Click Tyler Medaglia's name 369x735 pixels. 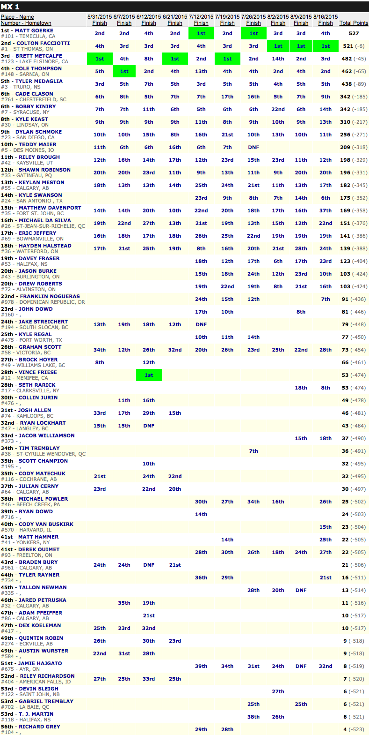tap(39, 81)
